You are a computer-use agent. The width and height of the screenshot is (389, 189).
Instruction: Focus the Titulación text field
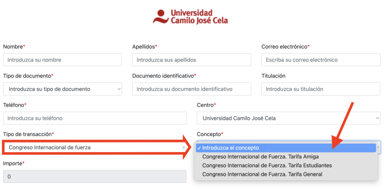point(321,89)
